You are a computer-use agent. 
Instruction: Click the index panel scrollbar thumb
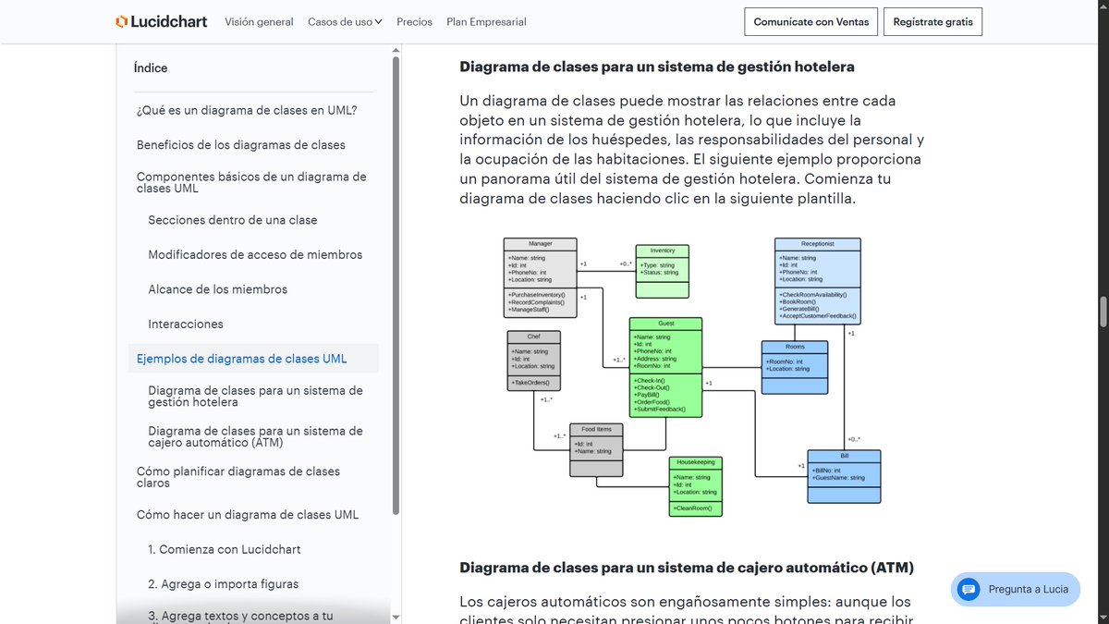tap(396, 285)
